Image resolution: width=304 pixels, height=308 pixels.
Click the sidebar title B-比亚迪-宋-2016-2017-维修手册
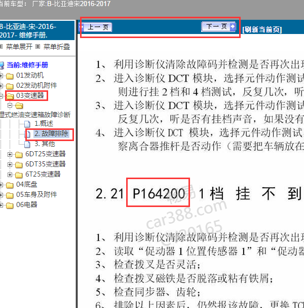[x=28, y=30]
